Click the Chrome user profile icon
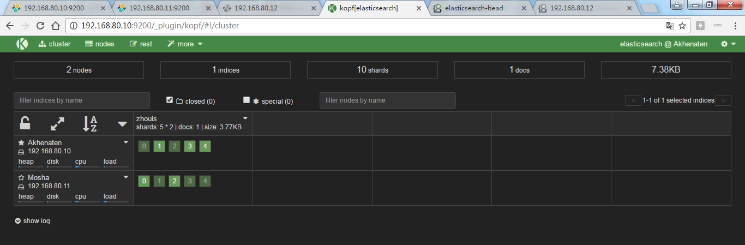 (x=676, y=5)
